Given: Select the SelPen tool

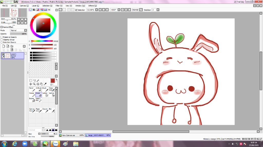Looking at the screenshot, I should click(x=45, y=94).
